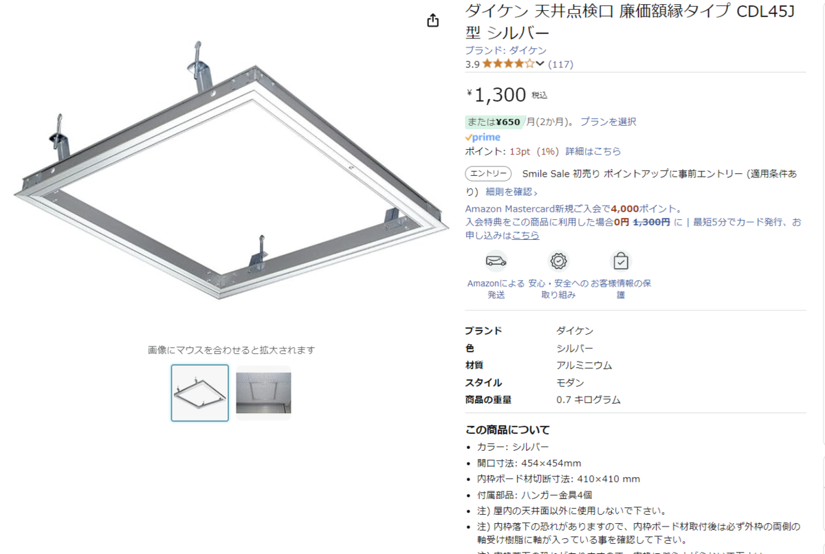Open プランを選択 payment plan options
Screen dimensions: 825x554
click(608, 122)
